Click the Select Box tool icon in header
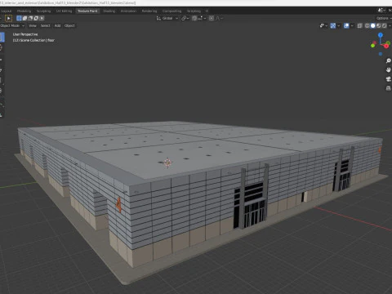Viewport: 392px width, 294px height. click(x=9, y=18)
